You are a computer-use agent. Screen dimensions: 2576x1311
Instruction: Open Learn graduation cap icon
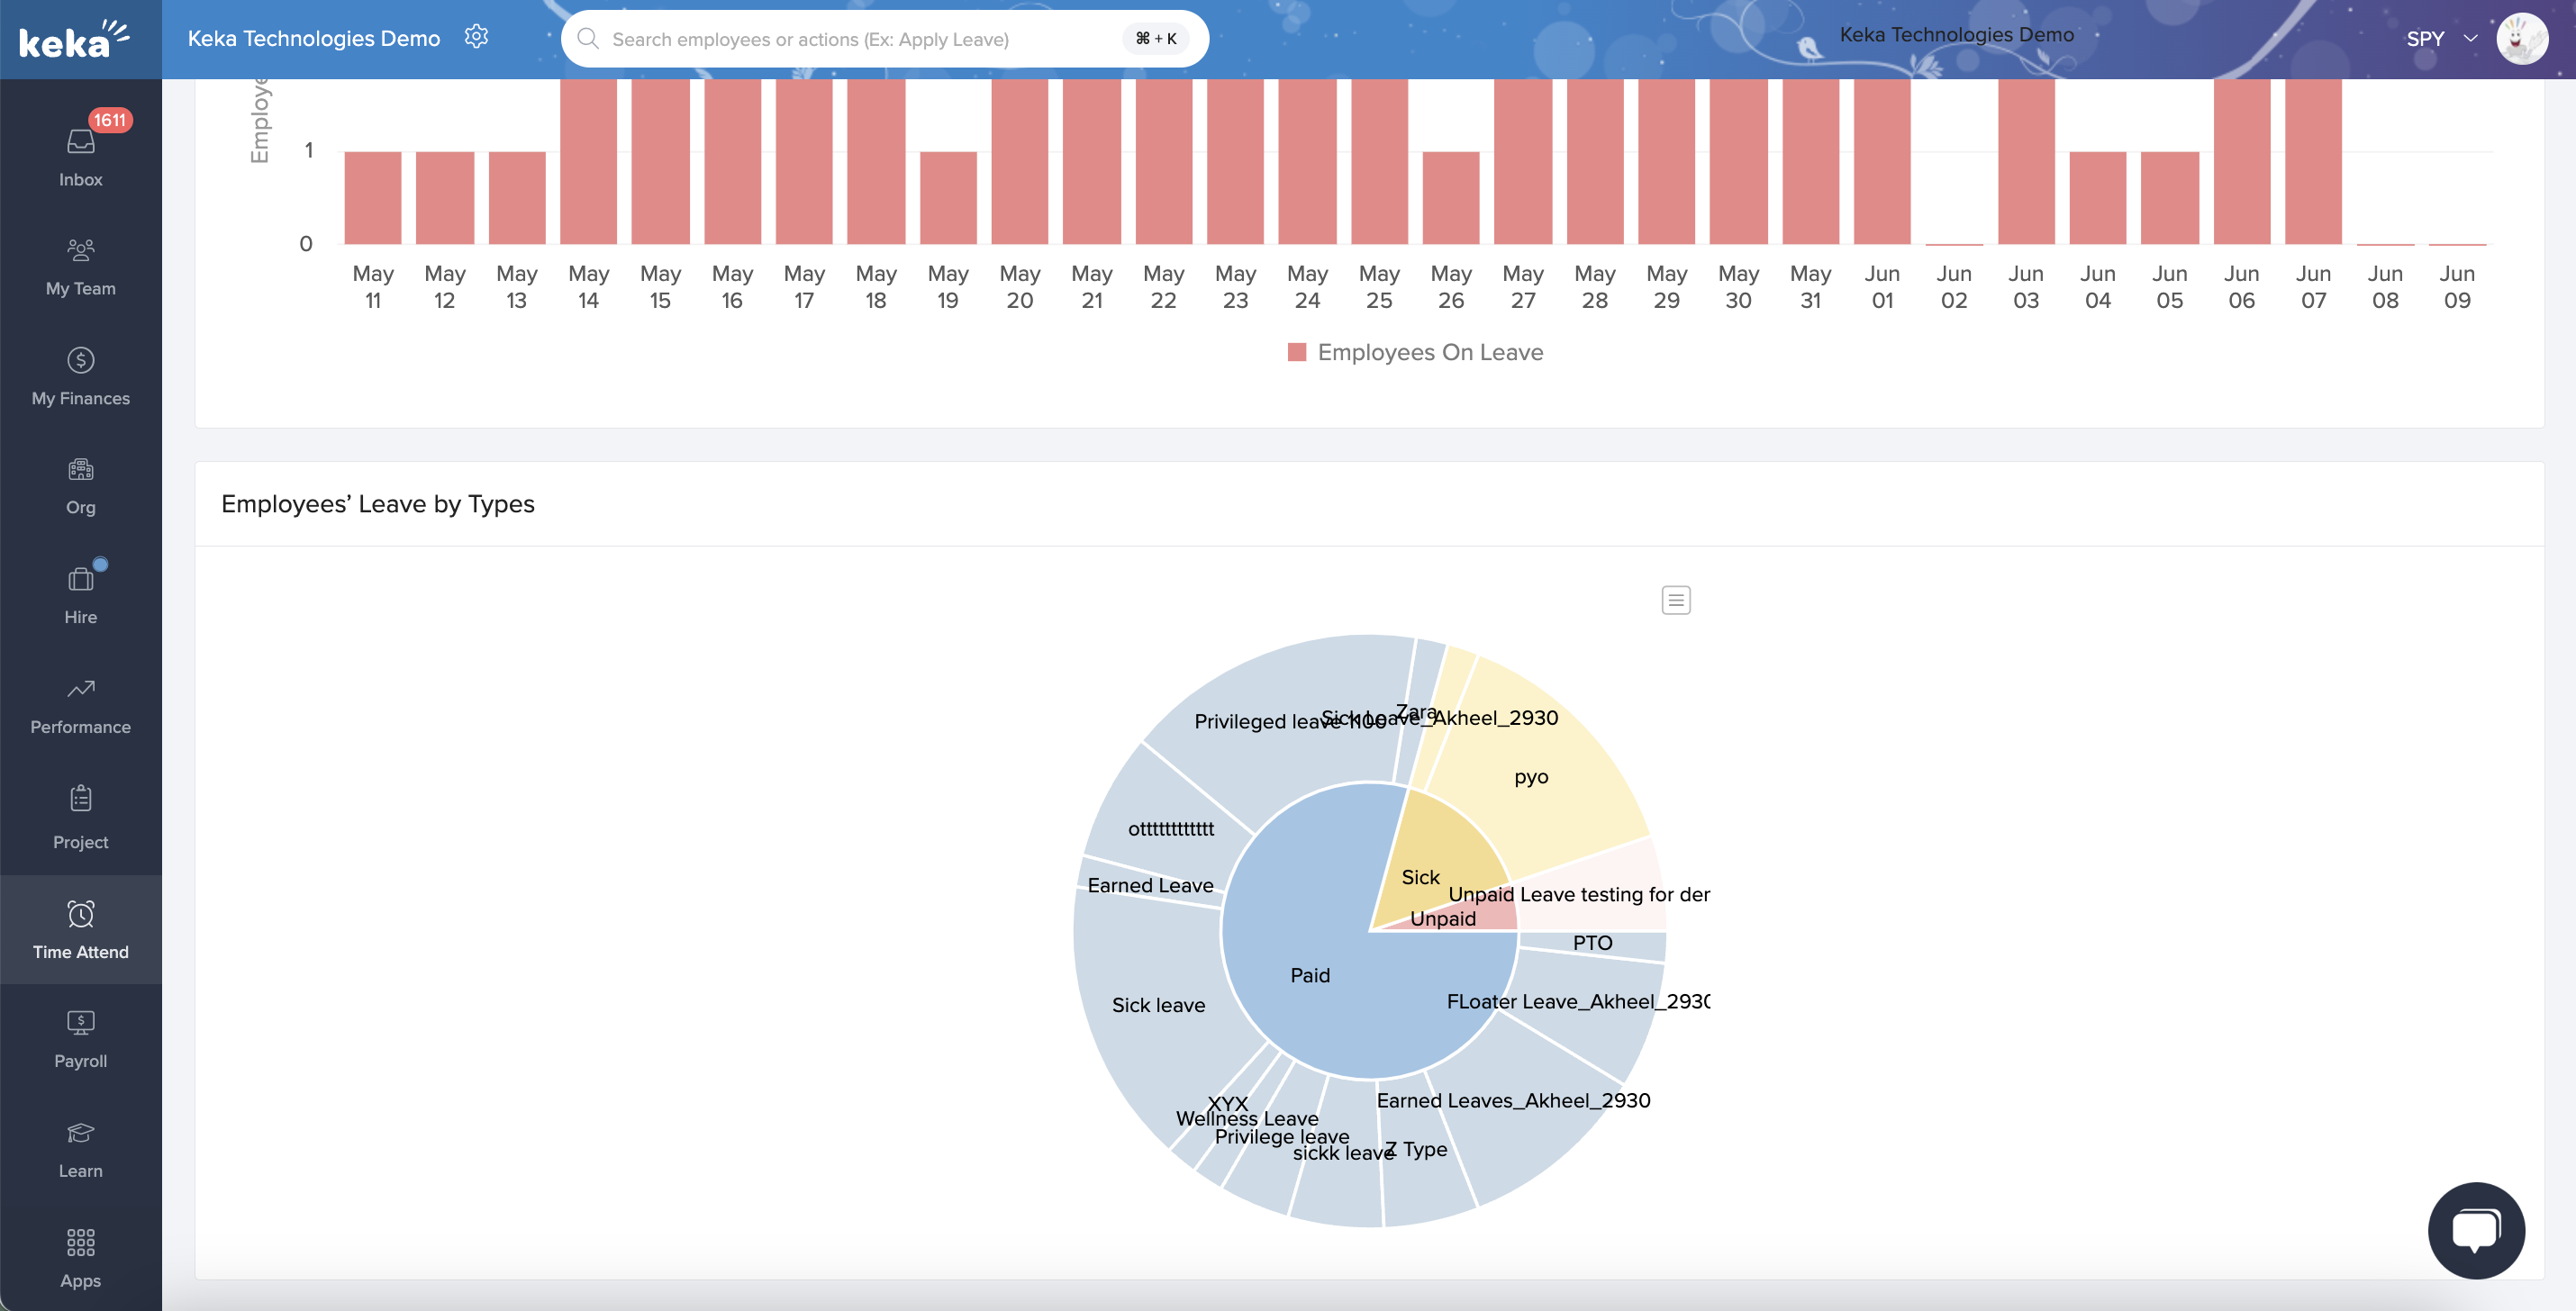click(80, 1133)
